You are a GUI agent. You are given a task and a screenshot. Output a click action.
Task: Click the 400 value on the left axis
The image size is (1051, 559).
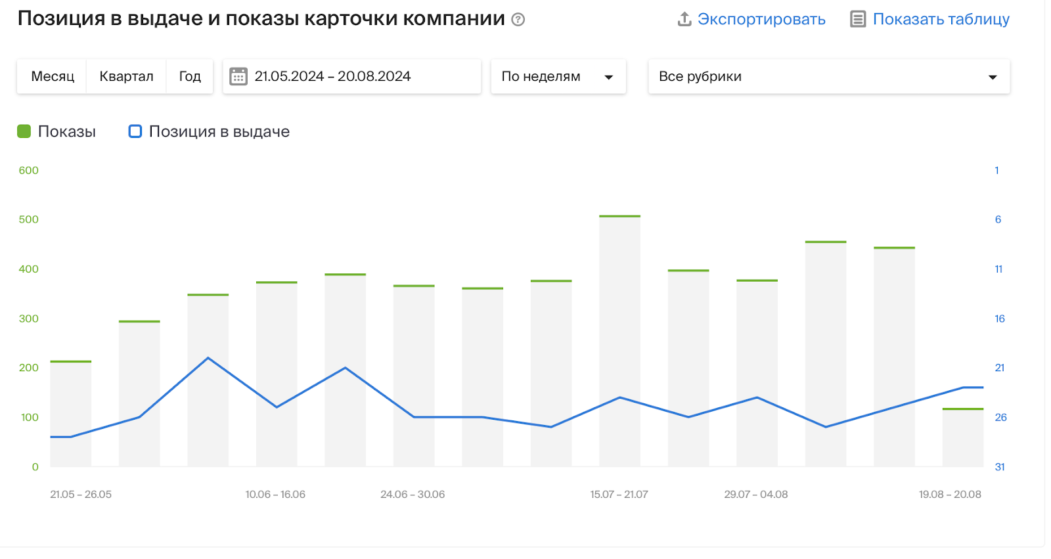[28, 269]
